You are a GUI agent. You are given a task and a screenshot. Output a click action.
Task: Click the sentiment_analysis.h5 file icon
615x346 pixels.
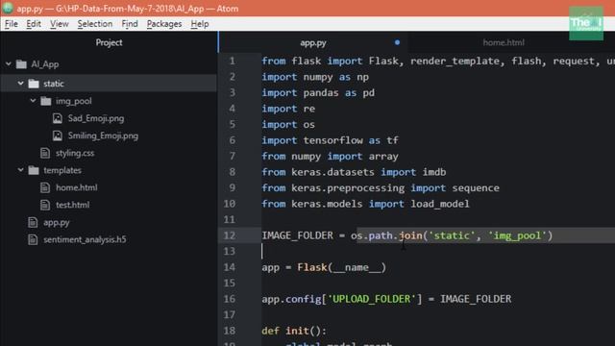(x=33, y=239)
